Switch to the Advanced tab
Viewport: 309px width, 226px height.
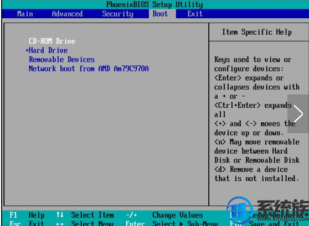[x=67, y=14]
